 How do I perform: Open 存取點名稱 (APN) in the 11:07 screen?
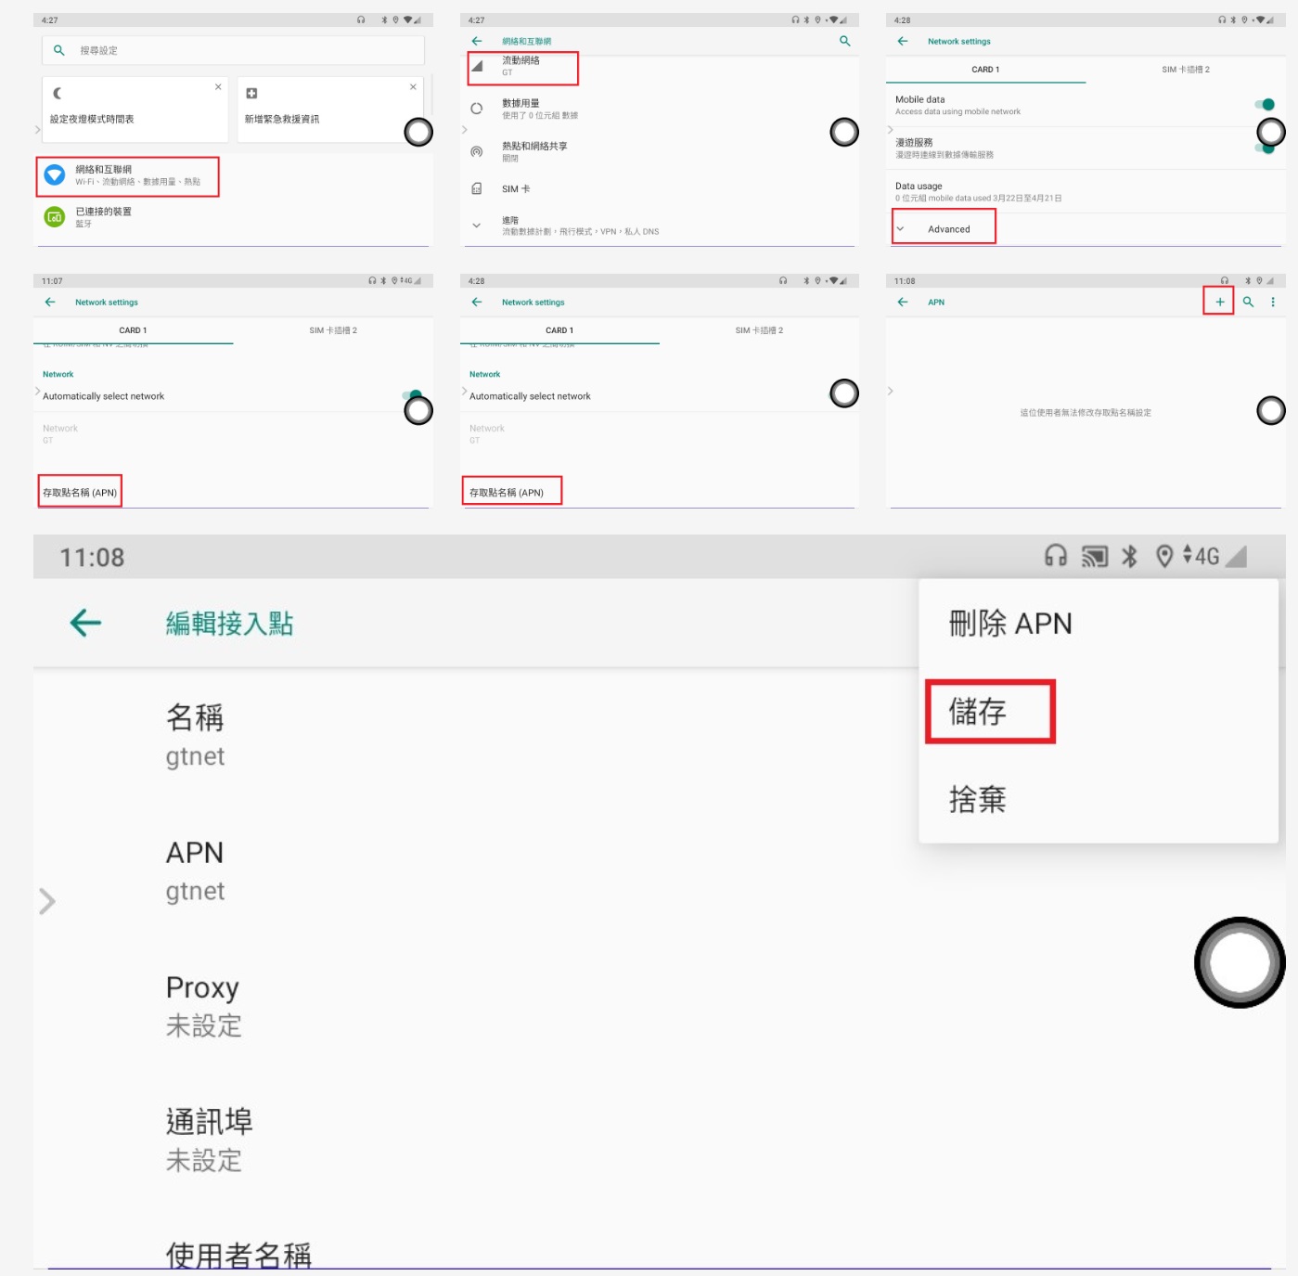click(80, 492)
